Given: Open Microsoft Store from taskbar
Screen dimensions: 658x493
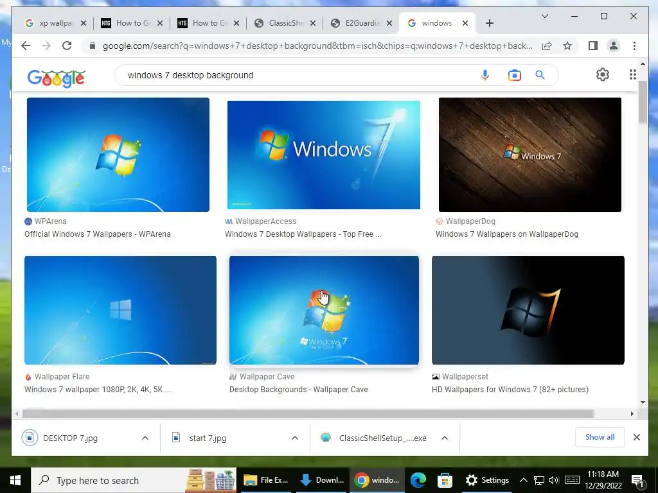Looking at the screenshot, I should click(445, 480).
